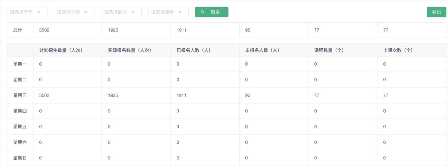Click the 星期日 row label
Image resolution: width=447 pixels, height=166 pixels.
pyautogui.click(x=20, y=158)
